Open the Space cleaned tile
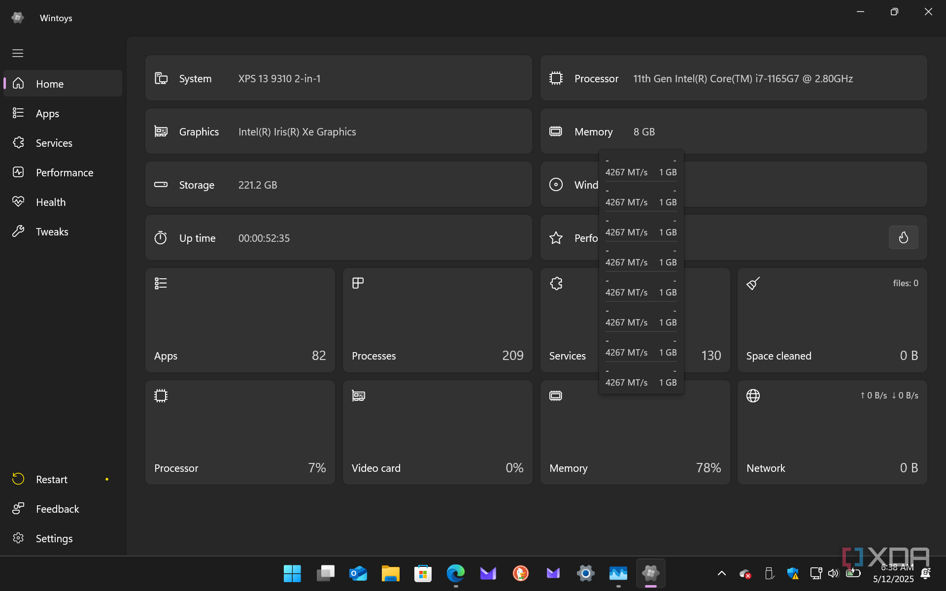The image size is (946, 591). 832,320
